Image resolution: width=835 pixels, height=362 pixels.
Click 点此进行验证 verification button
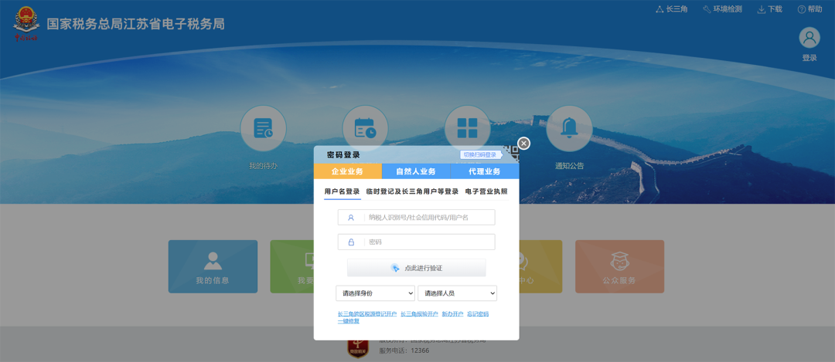click(x=417, y=268)
